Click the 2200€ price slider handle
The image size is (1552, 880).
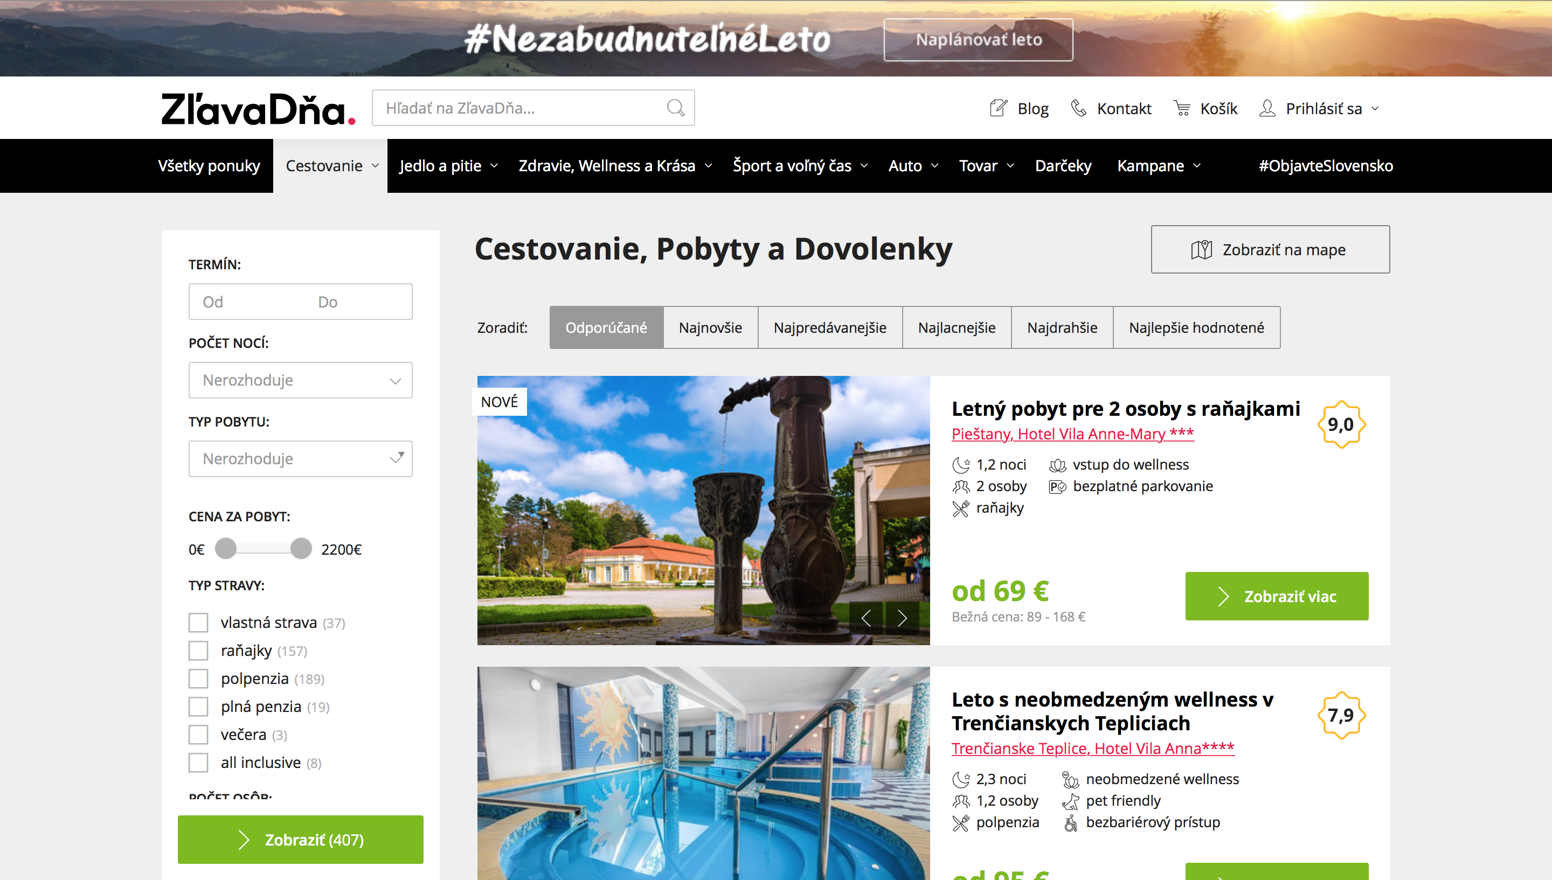[x=301, y=549]
